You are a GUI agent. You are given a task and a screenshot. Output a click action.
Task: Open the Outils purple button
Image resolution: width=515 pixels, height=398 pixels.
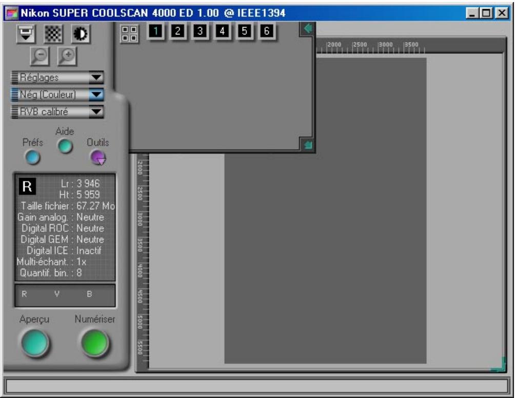[x=98, y=157]
